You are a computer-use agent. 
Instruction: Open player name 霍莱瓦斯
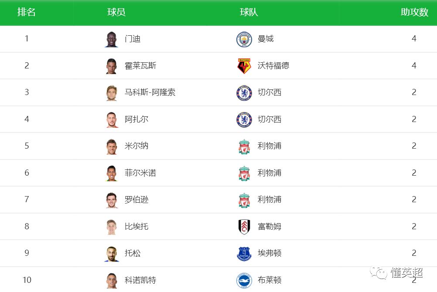140,66
